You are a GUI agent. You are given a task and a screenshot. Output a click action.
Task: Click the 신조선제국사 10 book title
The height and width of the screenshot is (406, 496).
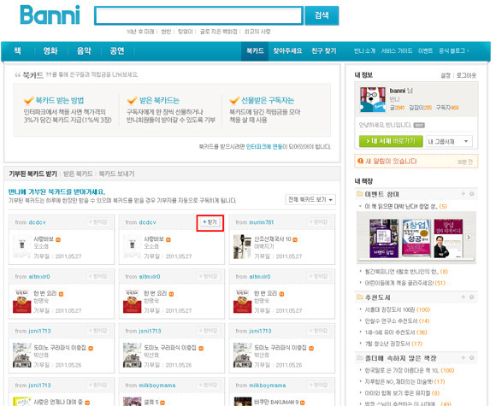tap(272, 239)
